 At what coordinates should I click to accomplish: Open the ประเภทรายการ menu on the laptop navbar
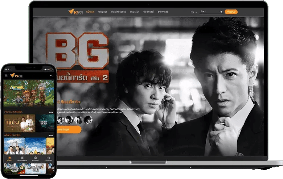(118, 12)
